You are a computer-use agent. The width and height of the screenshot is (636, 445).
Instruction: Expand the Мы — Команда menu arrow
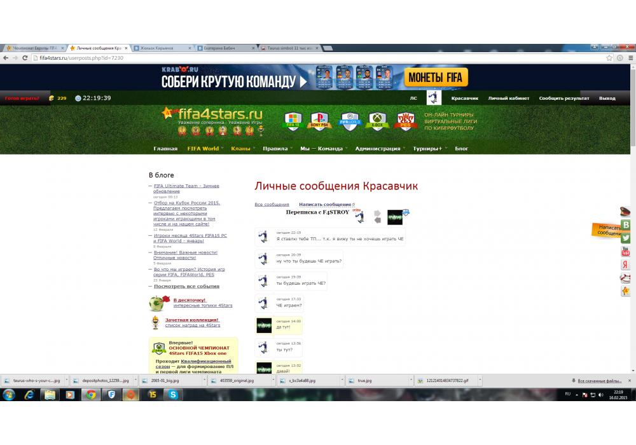click(347, 148)
